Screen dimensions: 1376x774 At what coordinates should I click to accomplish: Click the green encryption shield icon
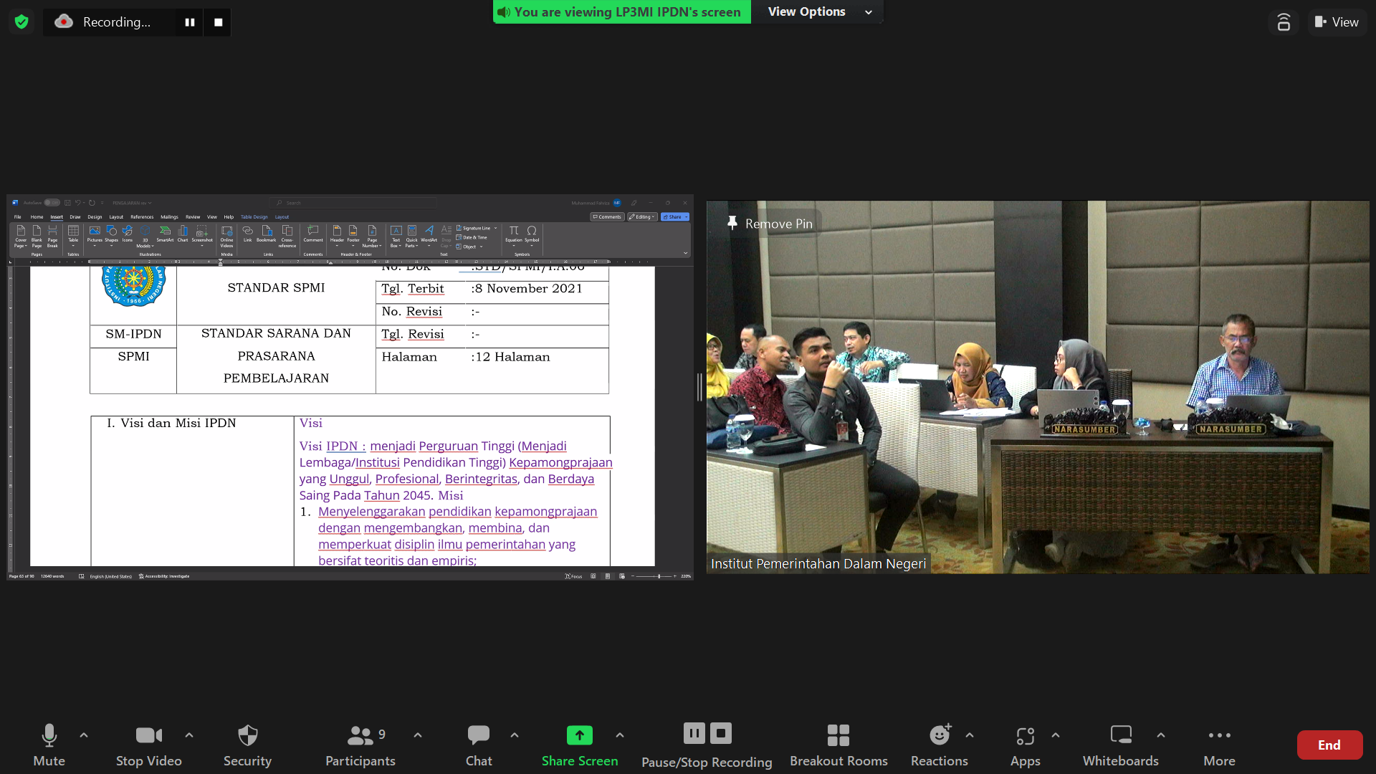point(21,21)
